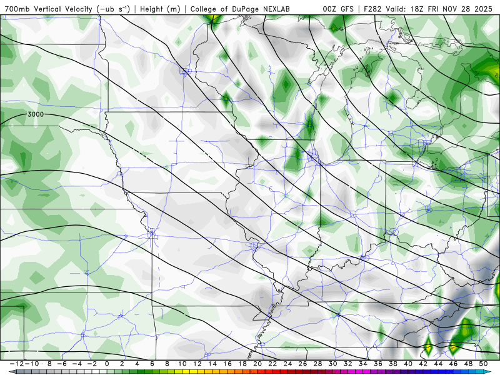Viewport: 500px width, 375px height.
Task: Click the '34' colorbar scale label
Action: click(363, 364)
